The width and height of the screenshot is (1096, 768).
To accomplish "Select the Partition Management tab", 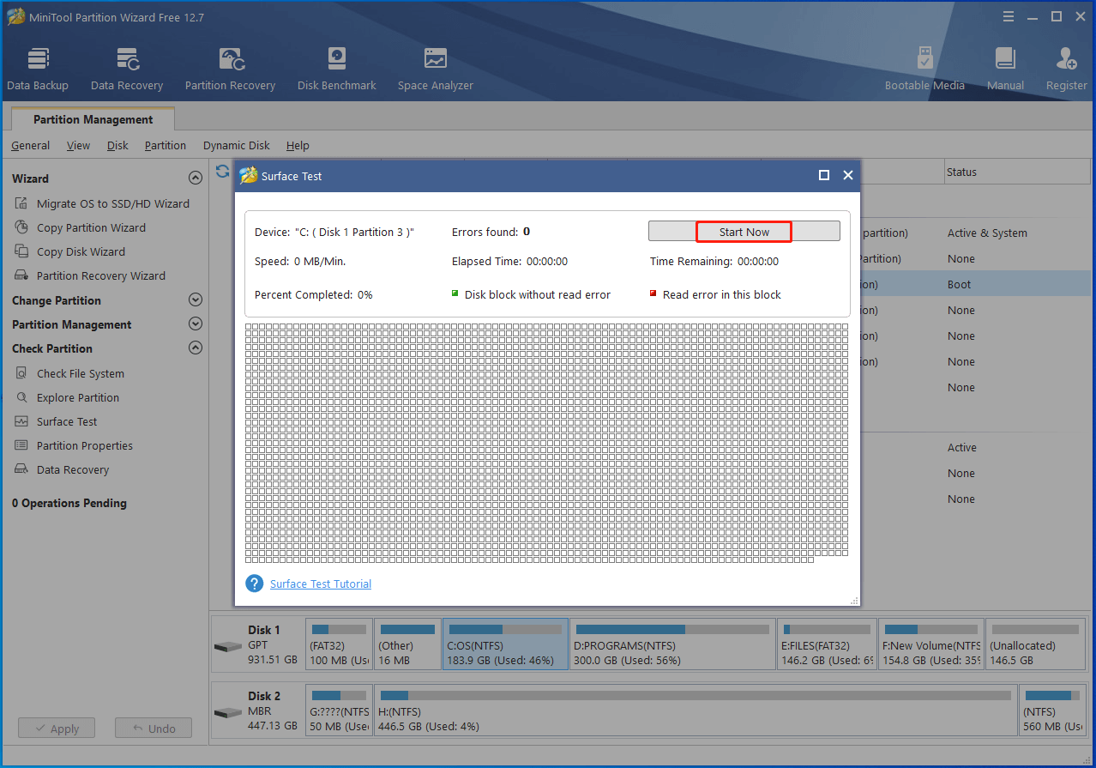I will [93, 119].
